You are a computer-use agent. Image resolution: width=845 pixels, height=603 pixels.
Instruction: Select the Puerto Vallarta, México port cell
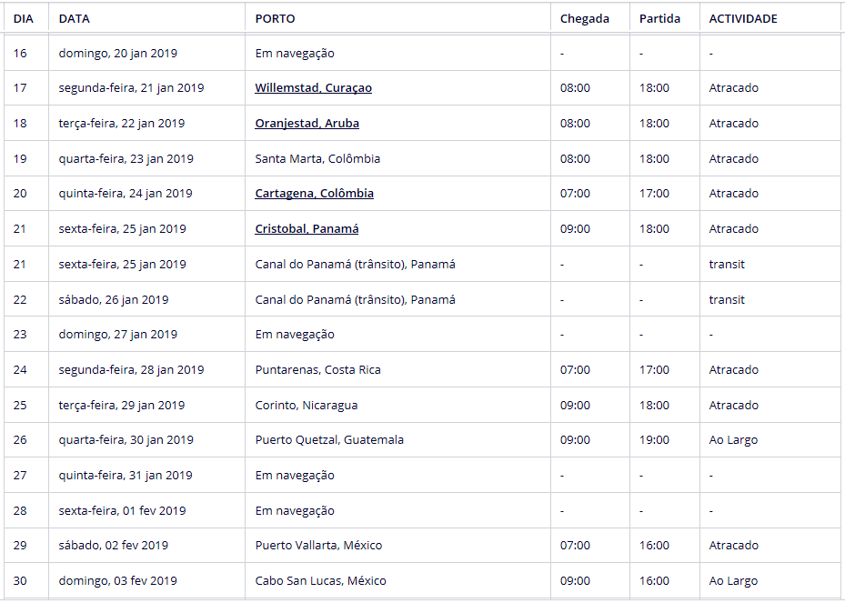318,546
